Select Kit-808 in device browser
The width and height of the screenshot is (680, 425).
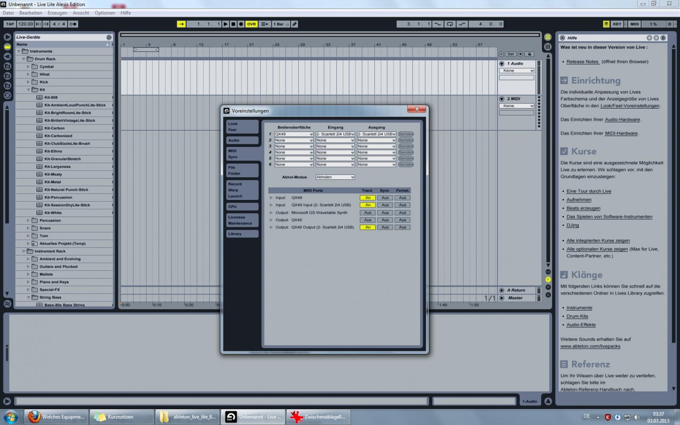tap(51, 97)
